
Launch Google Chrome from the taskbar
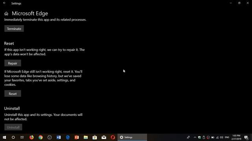41,137
